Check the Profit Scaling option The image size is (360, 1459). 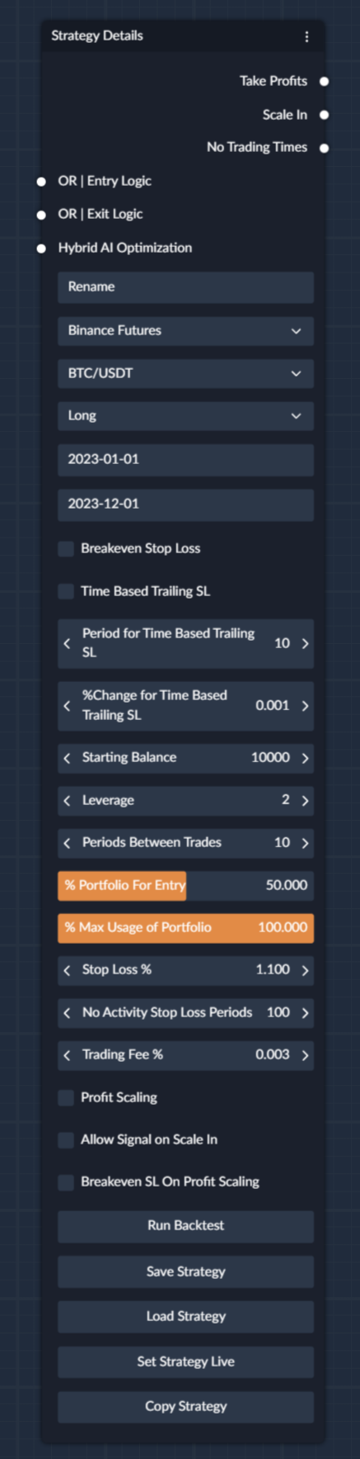(x=66, y=1097)
